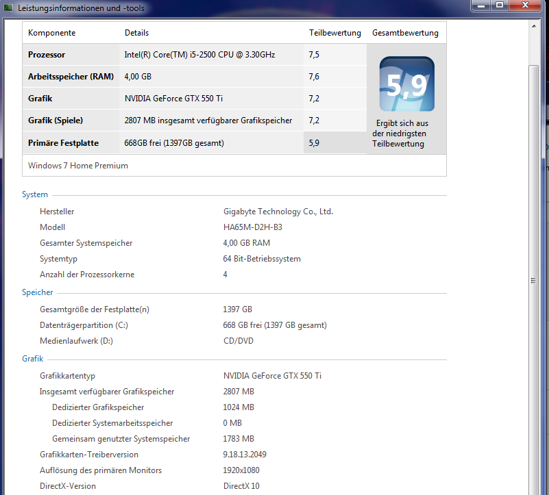
Task: Click the Insgesamt verfügbarer Grafikspeicher label
Action: pyautogui.click(x=107, y=392)
